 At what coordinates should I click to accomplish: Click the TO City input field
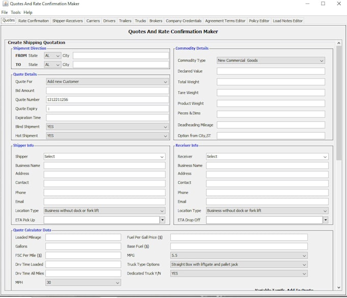(121, 65)
